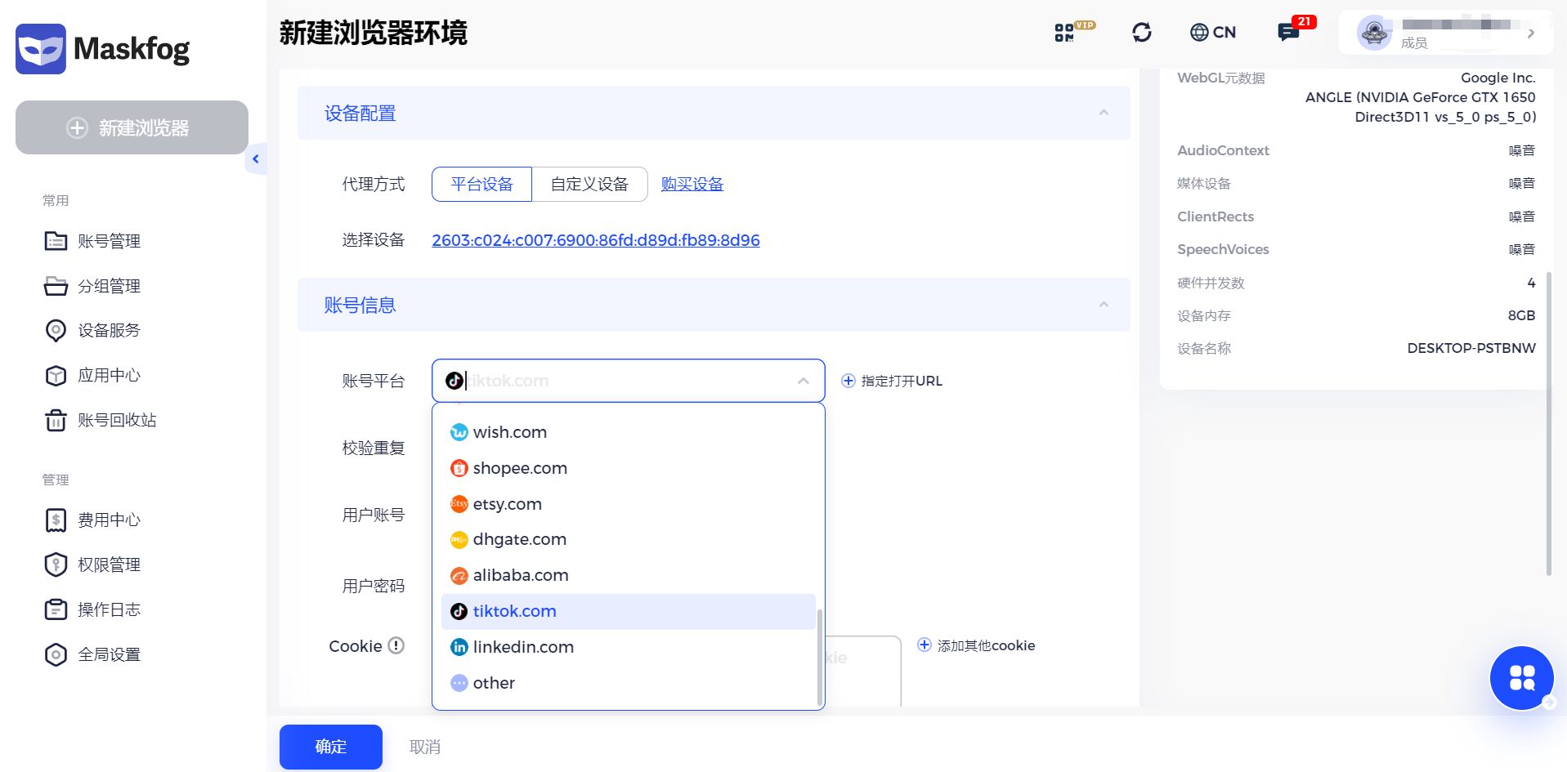Click TikTok icon in 账号平台 field
Screen dimensions: 1567x772
tap(454, 381)
